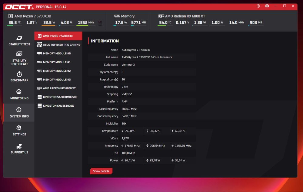
Task: Select AMD Radeon RX 6800 XT device
Action: 58,88
